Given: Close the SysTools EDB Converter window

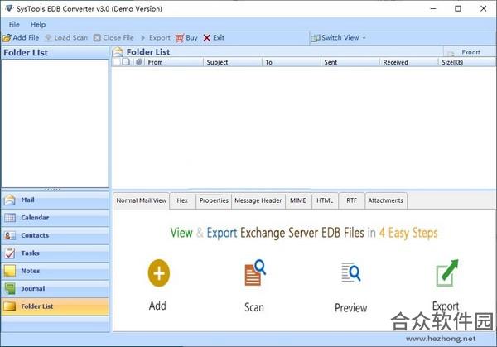Looking at the screenshot, I should coord(484,8).
